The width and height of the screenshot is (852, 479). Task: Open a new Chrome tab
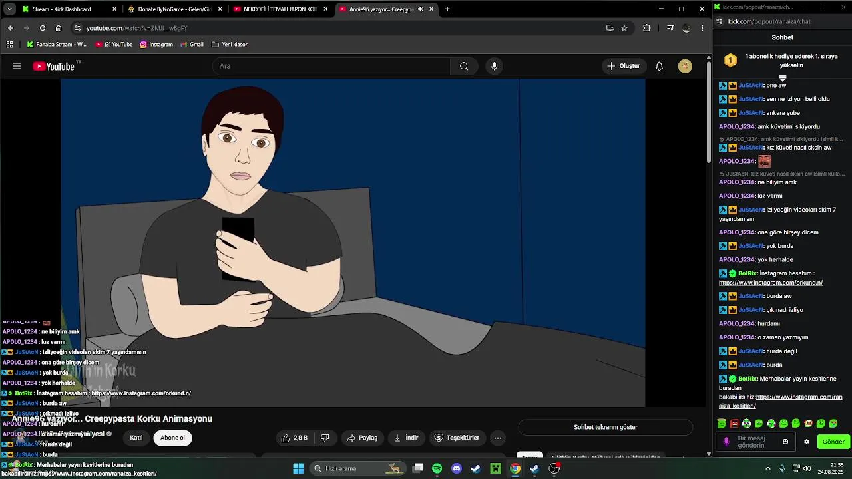pos(447,9)
